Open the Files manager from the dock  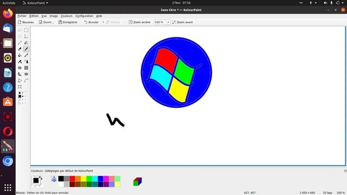tap(8, 43)
